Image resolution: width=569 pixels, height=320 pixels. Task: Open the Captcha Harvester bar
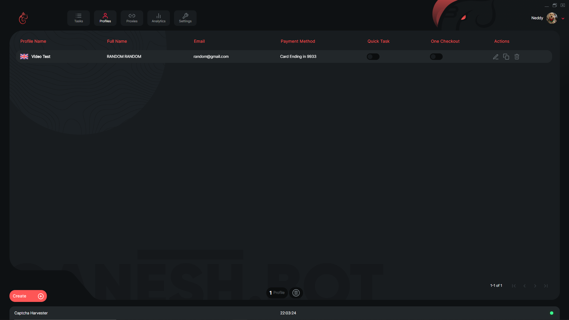[x=31, y=313]
